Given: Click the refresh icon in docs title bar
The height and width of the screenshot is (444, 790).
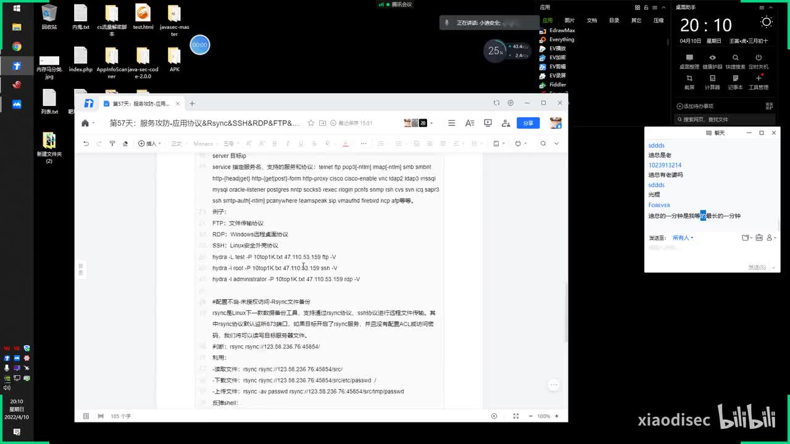Looking at the screenshot, I should pyautogui.click(x=496, y=103).
